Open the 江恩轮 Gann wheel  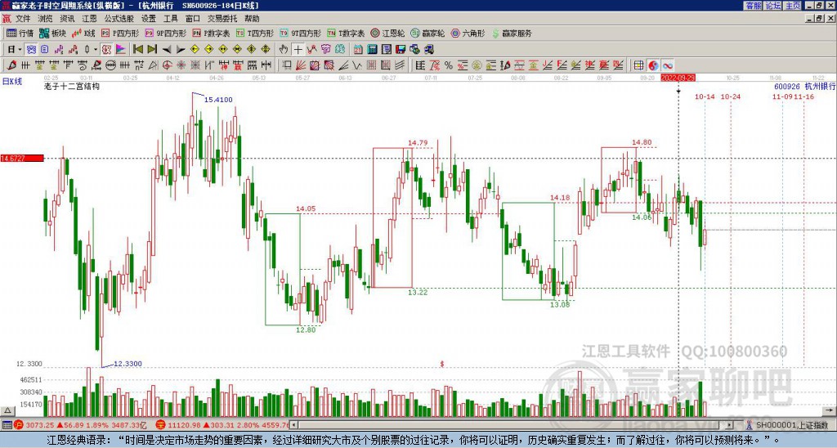[388, 33]
